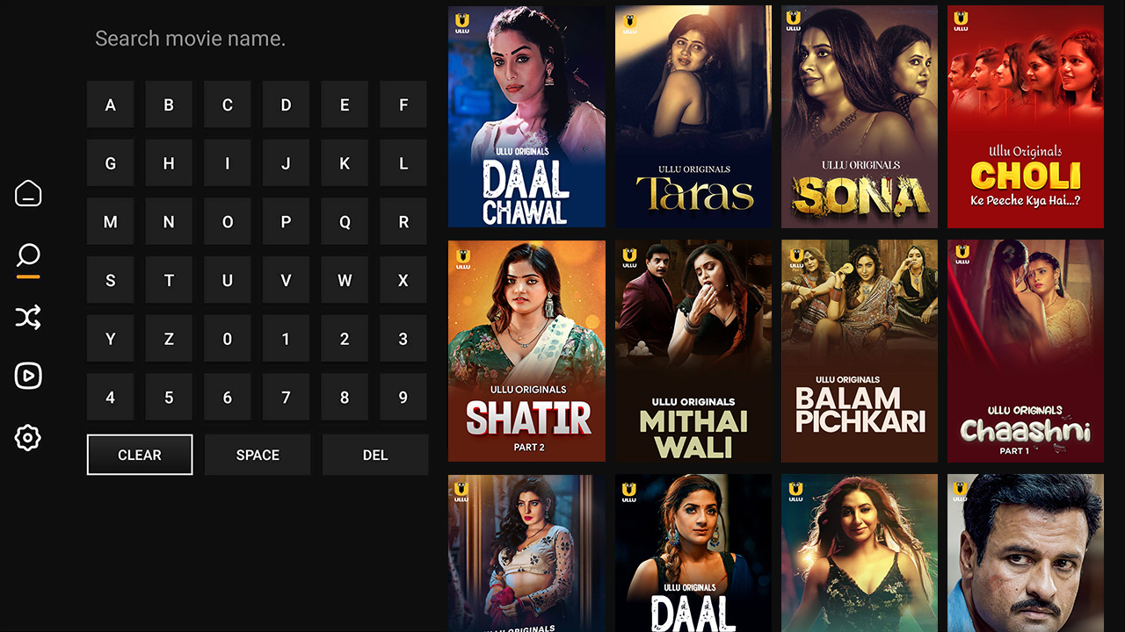Open the Chaashni Part 1 poster
The width and height of the screenshot is (1125, 632).
[x=1026, y=351]
